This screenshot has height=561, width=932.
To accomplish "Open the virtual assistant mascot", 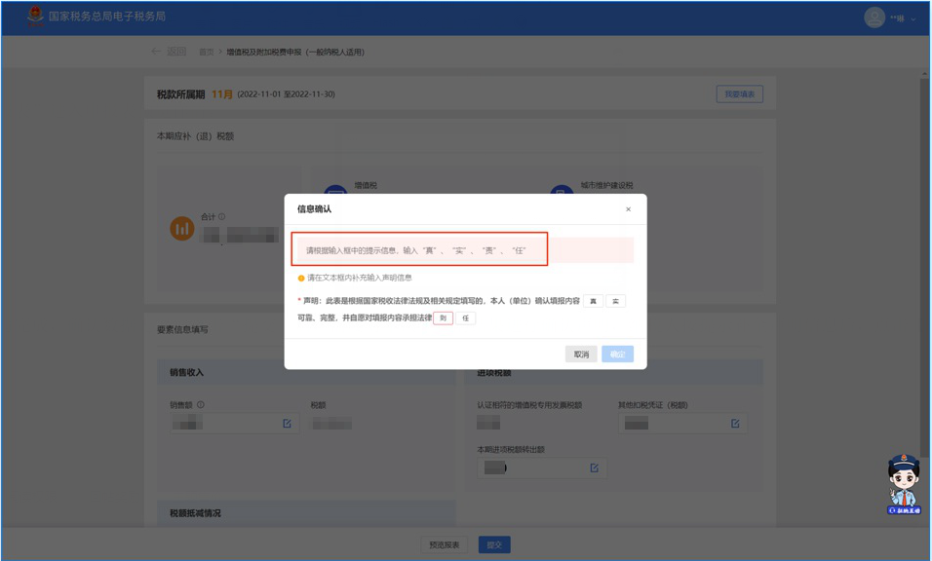I will click(x=904, y=484).
